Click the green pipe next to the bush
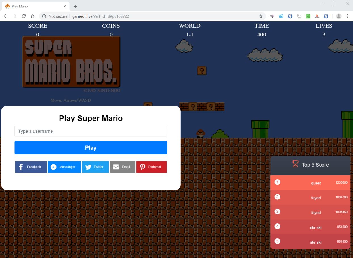The height and width of the screenshot is (258, 353). coord(260,129)
